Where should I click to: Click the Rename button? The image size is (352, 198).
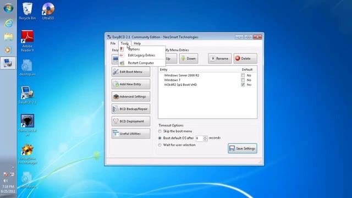219,59
